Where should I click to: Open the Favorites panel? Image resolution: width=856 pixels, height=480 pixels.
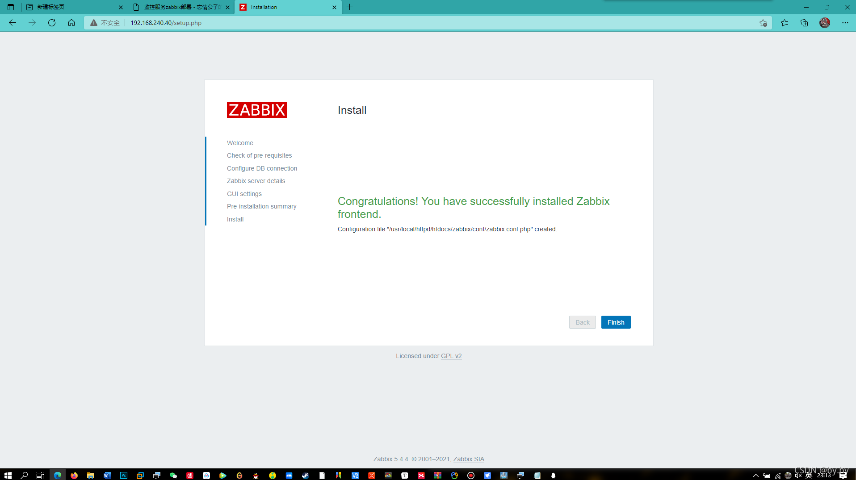pos(785,23)
